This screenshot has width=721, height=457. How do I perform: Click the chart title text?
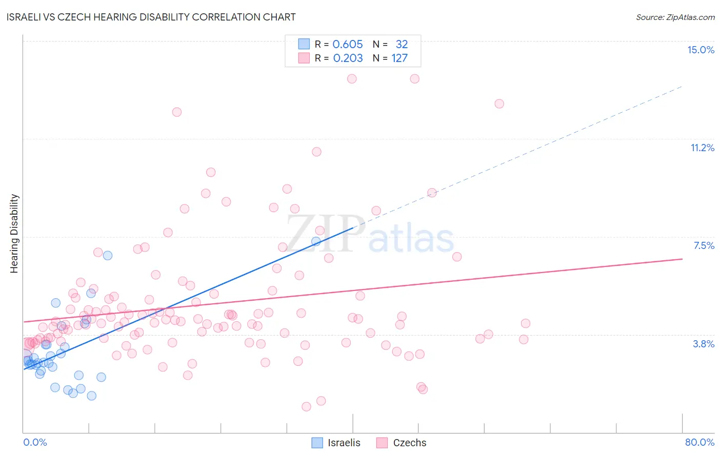tap(151, 17)
